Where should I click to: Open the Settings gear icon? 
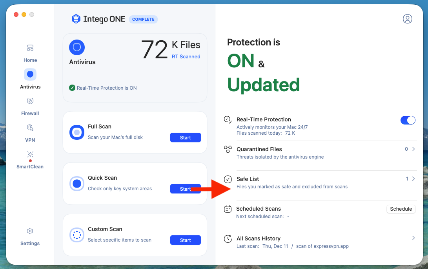[x=30, y=231]
